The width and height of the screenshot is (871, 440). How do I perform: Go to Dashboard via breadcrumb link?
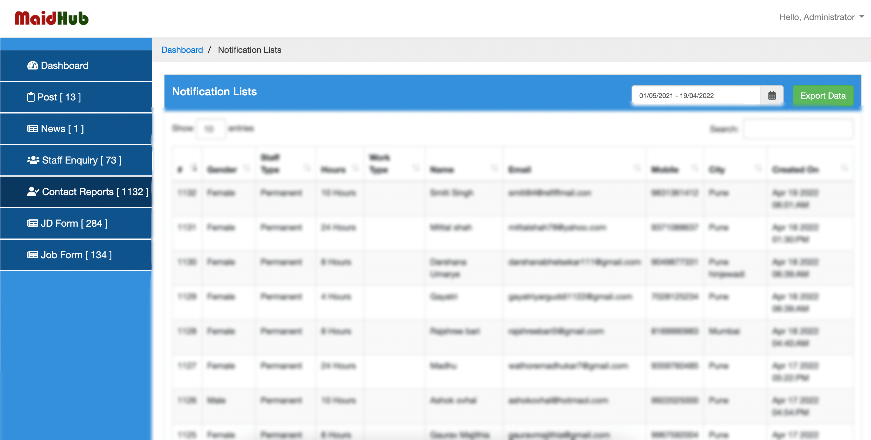coord(182,50)
